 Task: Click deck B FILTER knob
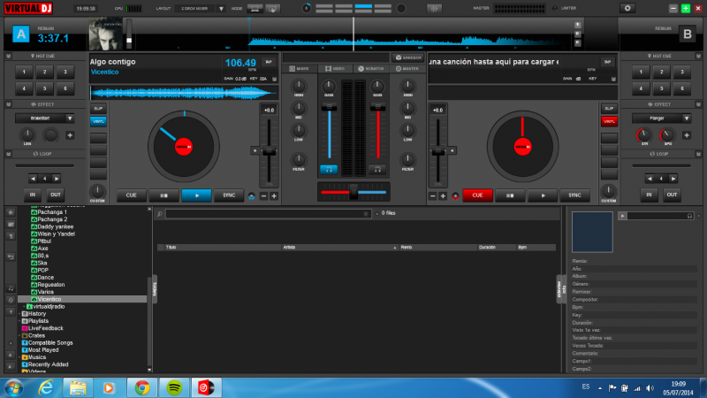click(407, 159)
